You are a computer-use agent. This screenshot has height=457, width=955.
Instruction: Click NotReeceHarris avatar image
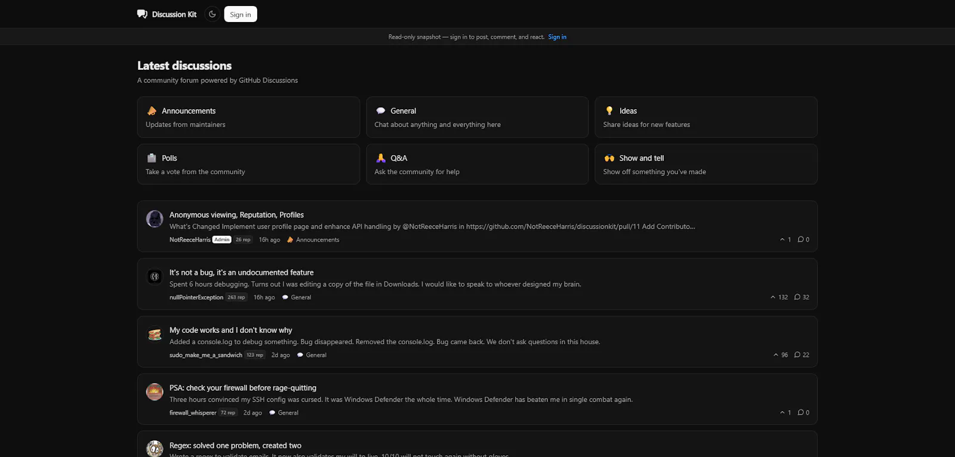tap(155, 219)
